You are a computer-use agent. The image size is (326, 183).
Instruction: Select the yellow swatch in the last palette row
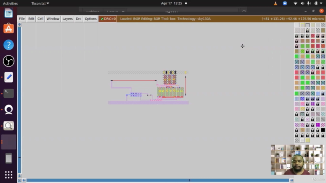click(307, 140)
